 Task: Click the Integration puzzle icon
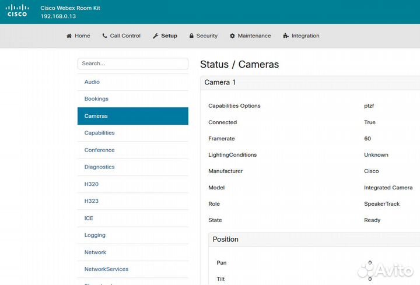[x=286, y=36]
